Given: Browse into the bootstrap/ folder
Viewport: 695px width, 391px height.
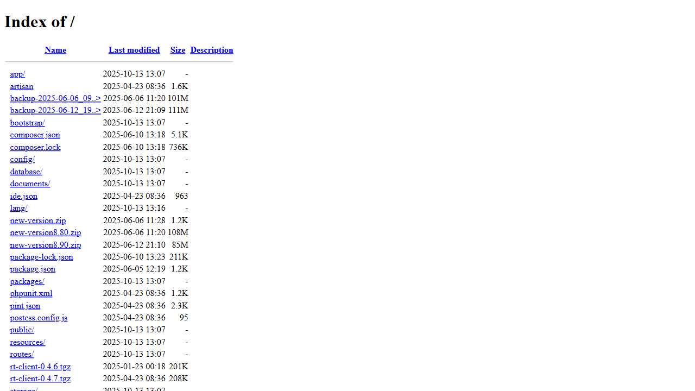Looking at the screenshot, I should (27, 123).
